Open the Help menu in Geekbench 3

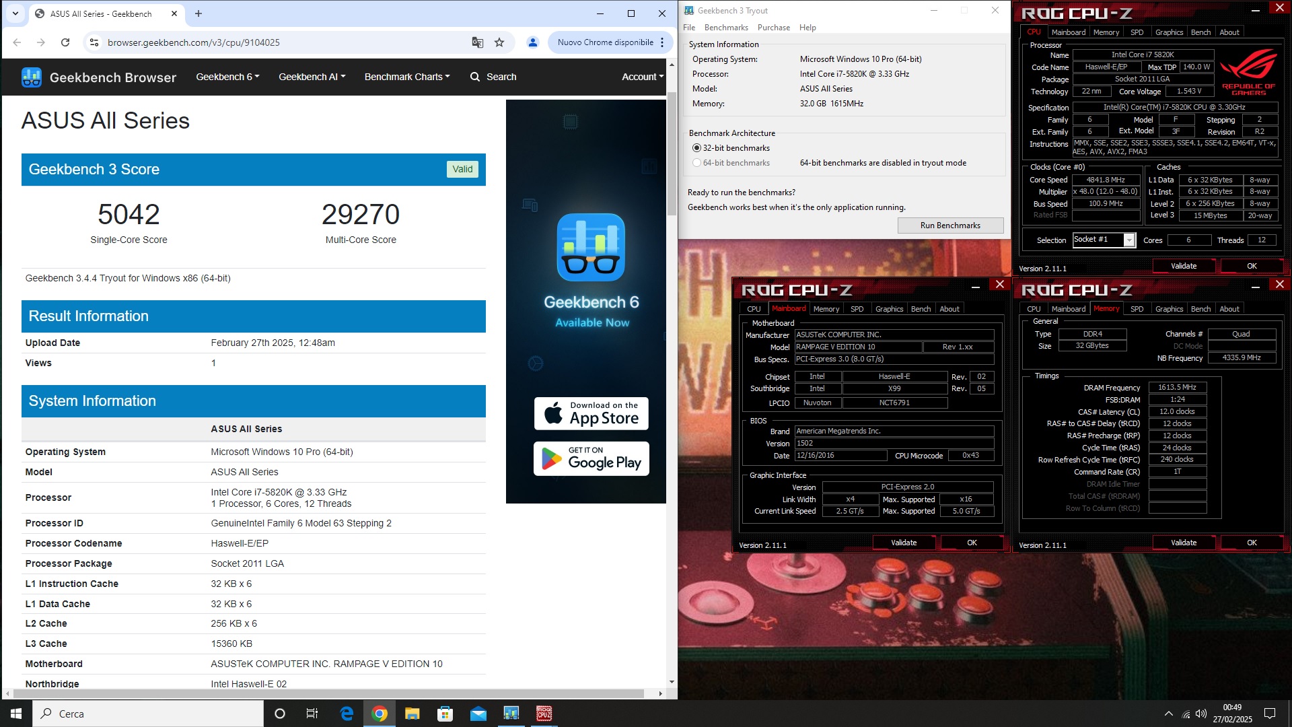tap(808, 28)
